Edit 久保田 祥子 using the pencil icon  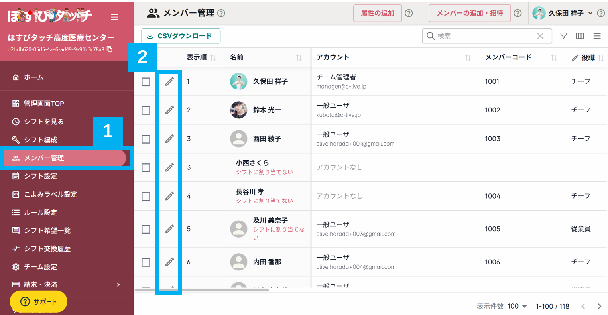pyautogui.click(x=169, y=81)
